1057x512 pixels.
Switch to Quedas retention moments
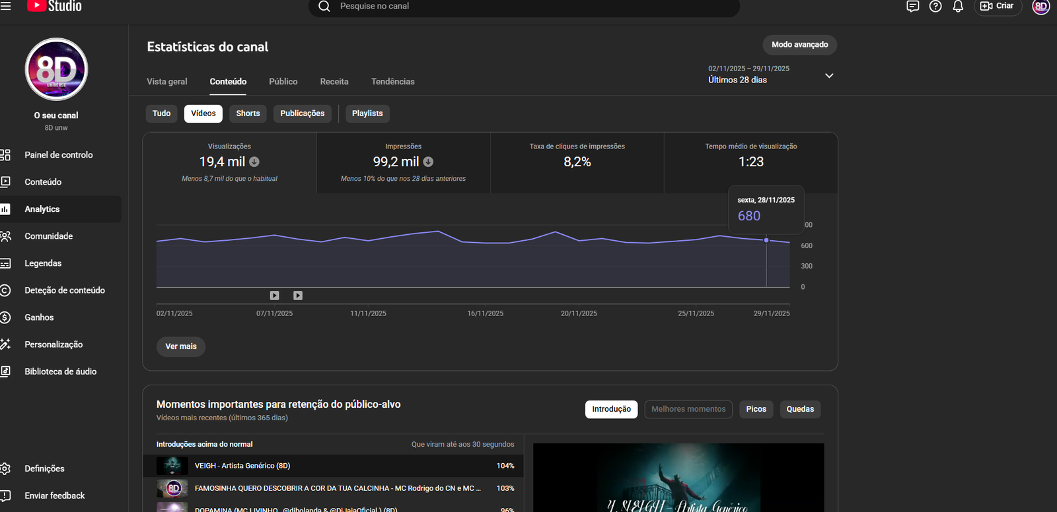[x=800, y=409]
